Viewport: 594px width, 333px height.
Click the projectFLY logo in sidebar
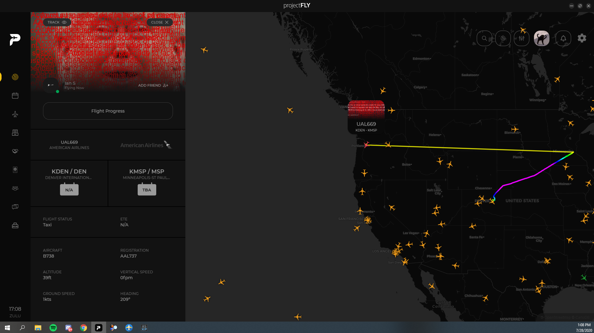pos(15,40)
